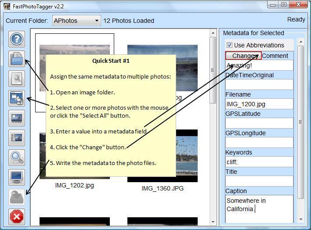Click the monitor display icon

coord(17,177)
